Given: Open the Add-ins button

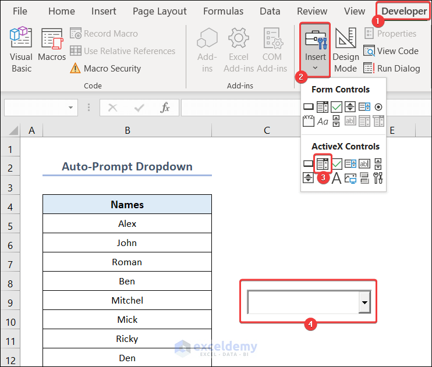Looking at the screenshot, I should click(207, 49).
